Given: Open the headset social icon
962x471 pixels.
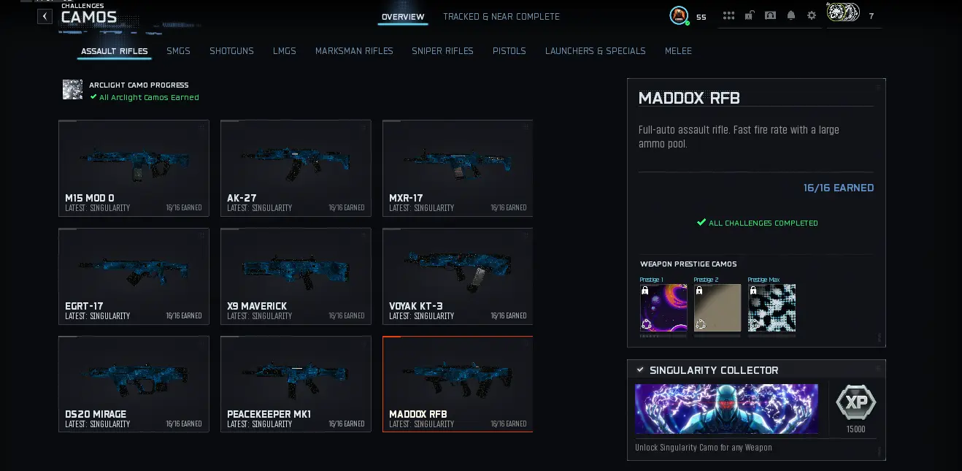Looking at the screenshot, I should pyautogui.click(x=770, y=15).
